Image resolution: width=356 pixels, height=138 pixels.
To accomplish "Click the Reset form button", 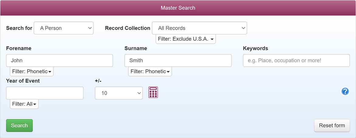I will 332,126.
